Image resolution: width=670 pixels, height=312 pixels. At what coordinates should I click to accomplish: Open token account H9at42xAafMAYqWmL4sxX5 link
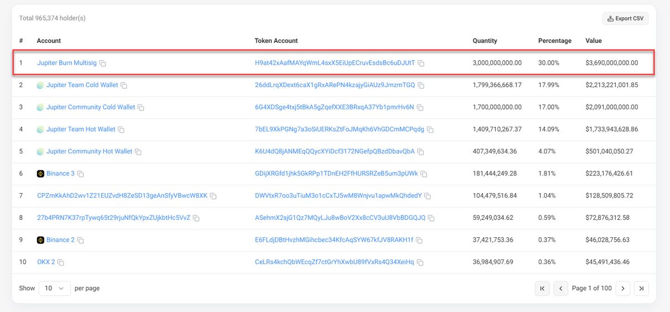[x=335, y=63]
